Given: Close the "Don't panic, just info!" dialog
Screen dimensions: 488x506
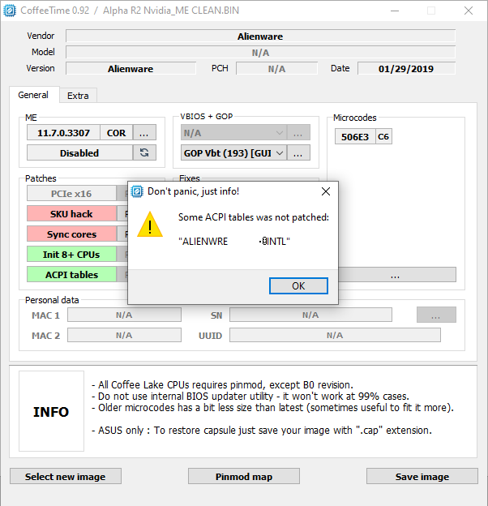Looking at the screenshot, I should click(326, 191).
